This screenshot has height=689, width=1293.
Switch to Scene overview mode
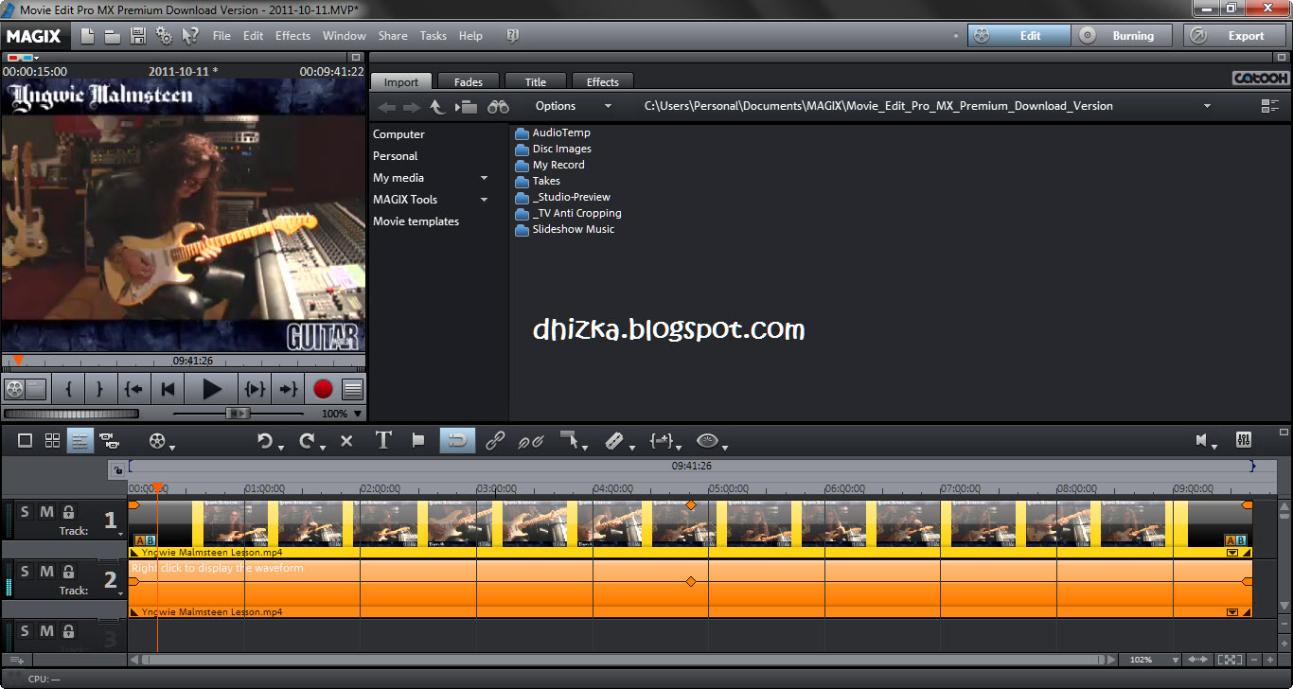click(53, 441)
